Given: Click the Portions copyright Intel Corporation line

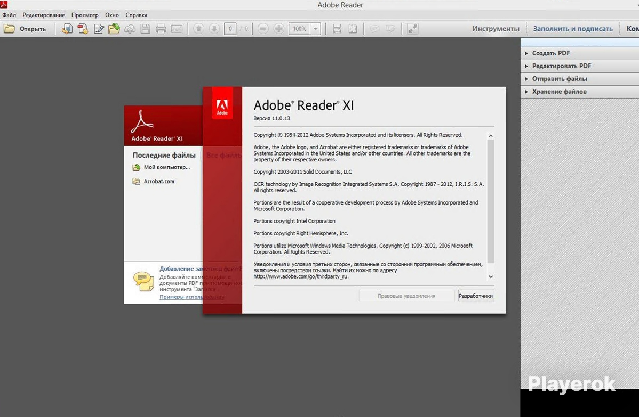Looking at the screenshot, I should (x=294, y=222).
